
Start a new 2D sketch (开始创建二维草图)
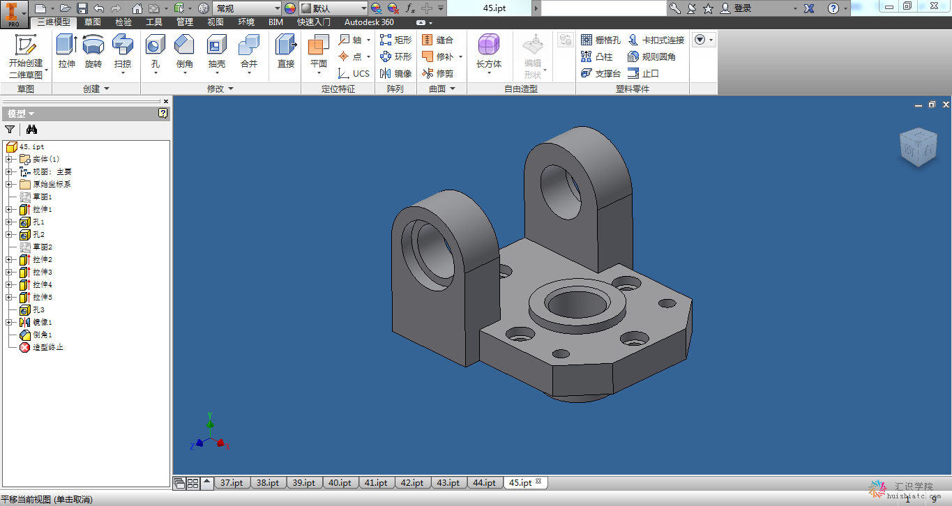[x=26, y=56]
